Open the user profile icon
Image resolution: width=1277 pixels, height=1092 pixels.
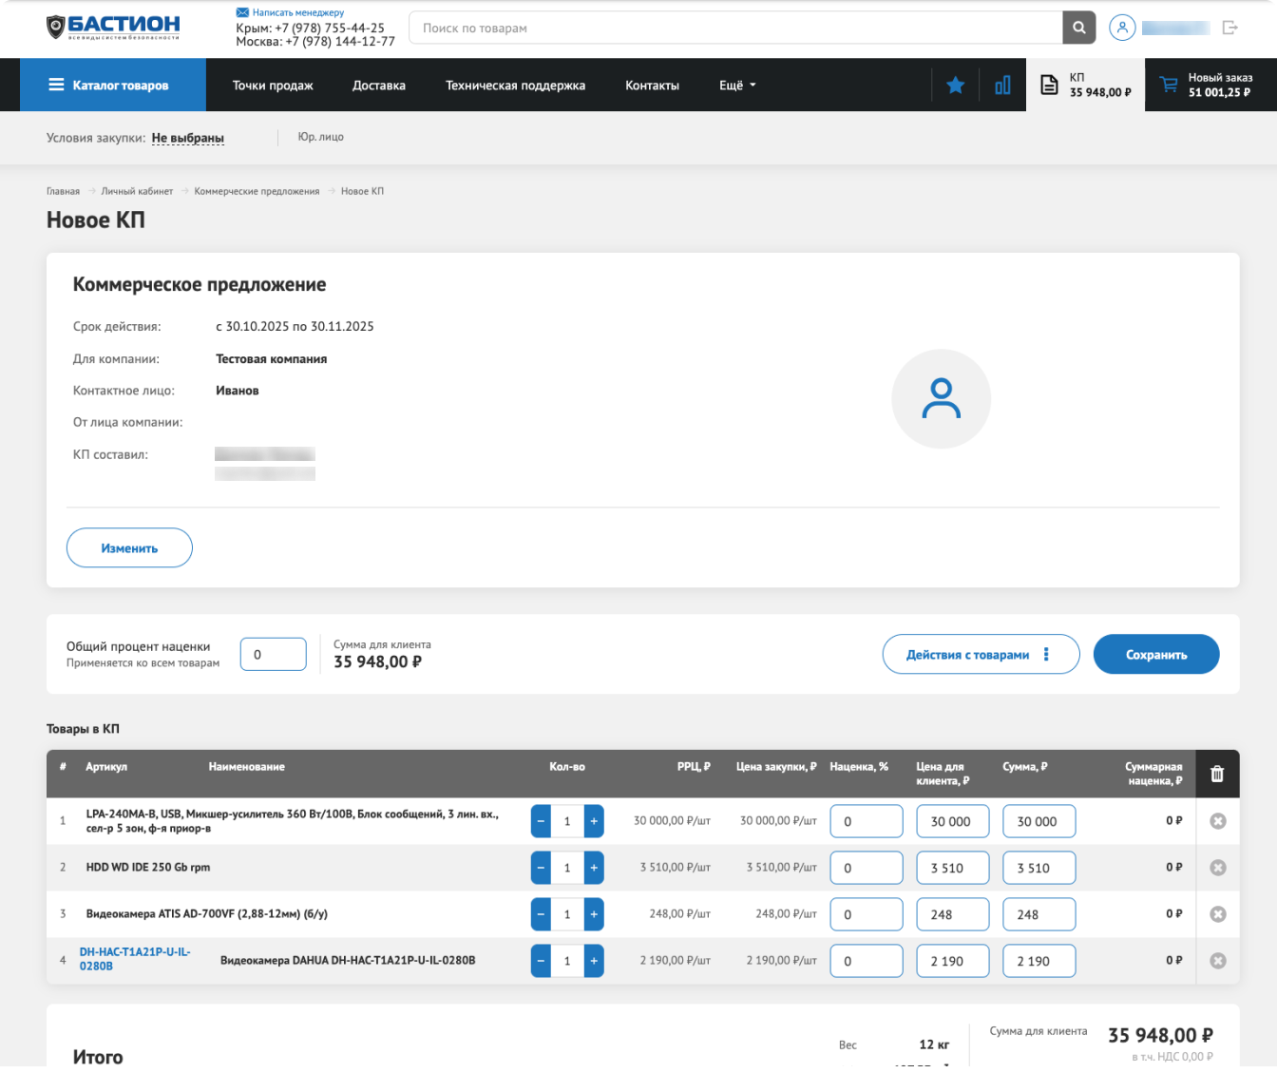1122,28
